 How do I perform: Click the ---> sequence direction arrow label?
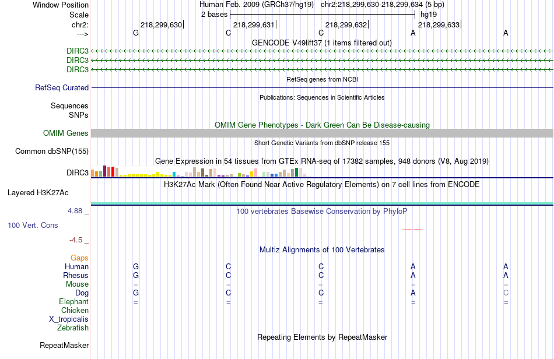click(83, 34)
